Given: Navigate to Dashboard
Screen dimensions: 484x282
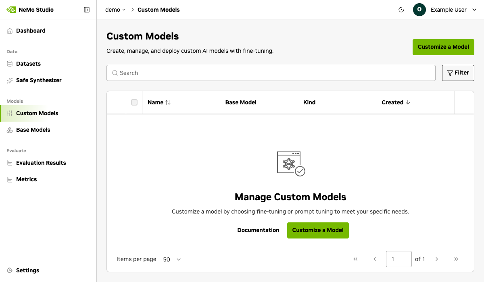Looking at the screenshot, I should coord(31,30).
